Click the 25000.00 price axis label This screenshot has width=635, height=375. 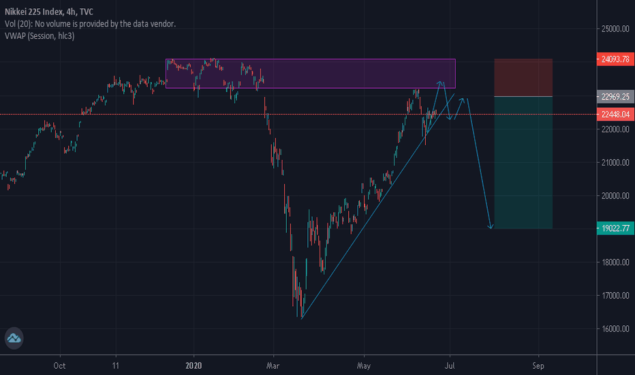coord(615,29)
